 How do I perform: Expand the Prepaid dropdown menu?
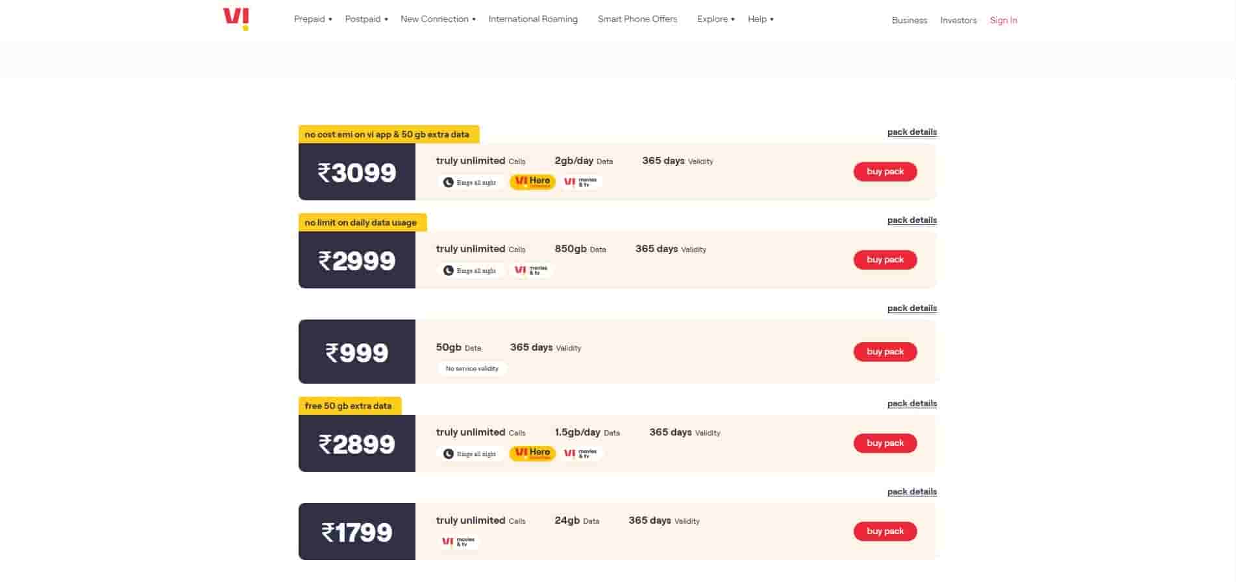pos(312,19)
